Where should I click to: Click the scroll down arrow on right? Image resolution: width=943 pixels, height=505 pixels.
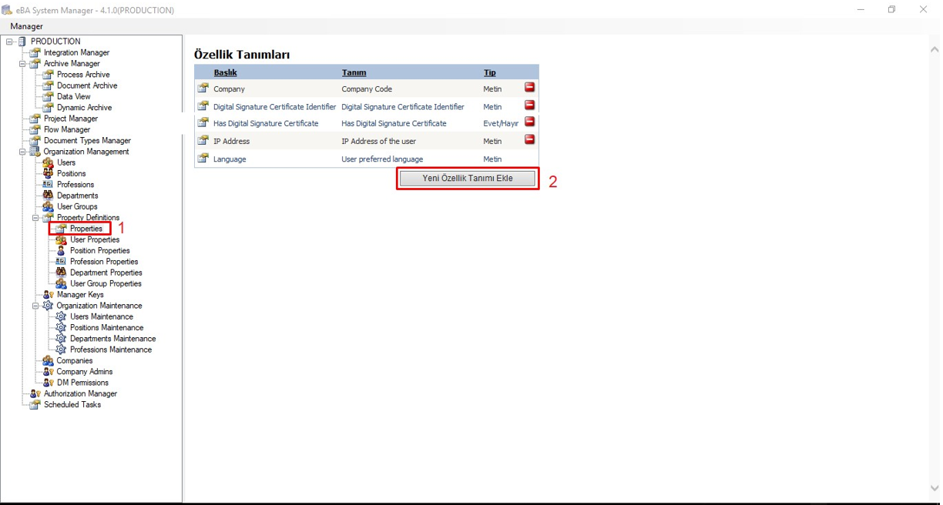click(935, 489)
